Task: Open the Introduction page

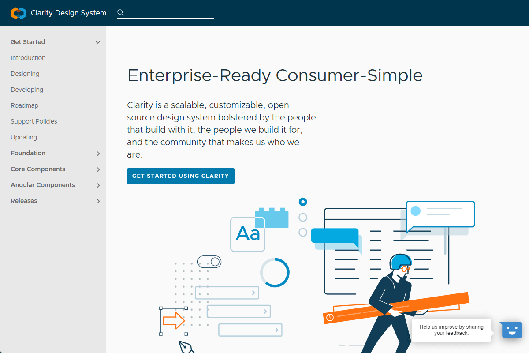Action: tap(28, 58)
